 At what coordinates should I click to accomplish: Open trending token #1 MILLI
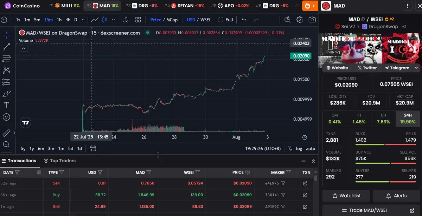tap(64, 6)
